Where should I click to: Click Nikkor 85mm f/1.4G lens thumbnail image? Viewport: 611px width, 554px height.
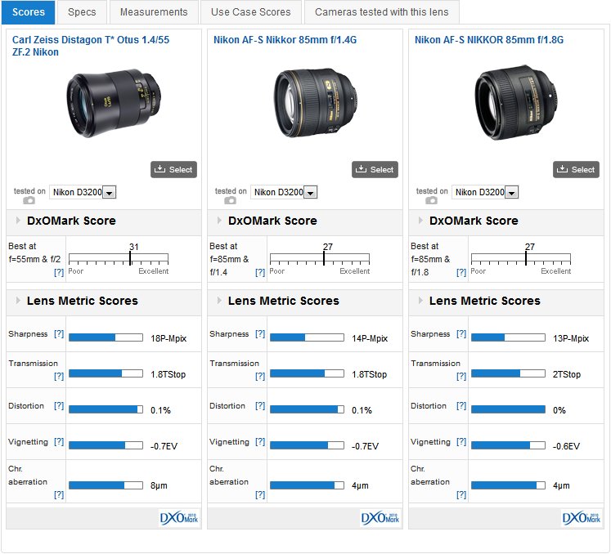click(x=315, y=102)
